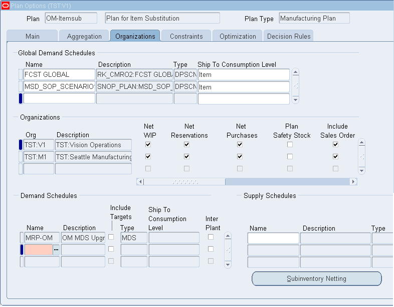
Task: Uncheck Include Sales Order for TST:M1
Action: 335,157
